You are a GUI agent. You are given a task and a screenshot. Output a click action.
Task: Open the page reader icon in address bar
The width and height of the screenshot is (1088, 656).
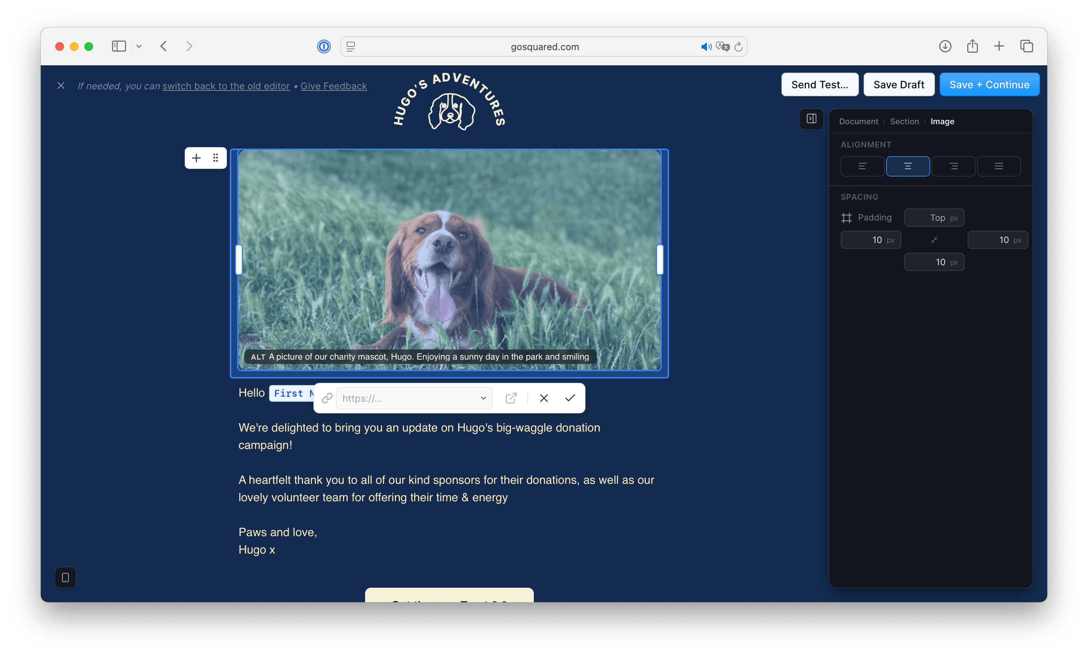(351, 46)
